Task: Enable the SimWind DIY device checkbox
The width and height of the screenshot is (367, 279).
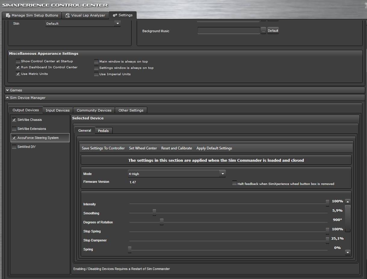Action: click(x=14, y=147)
